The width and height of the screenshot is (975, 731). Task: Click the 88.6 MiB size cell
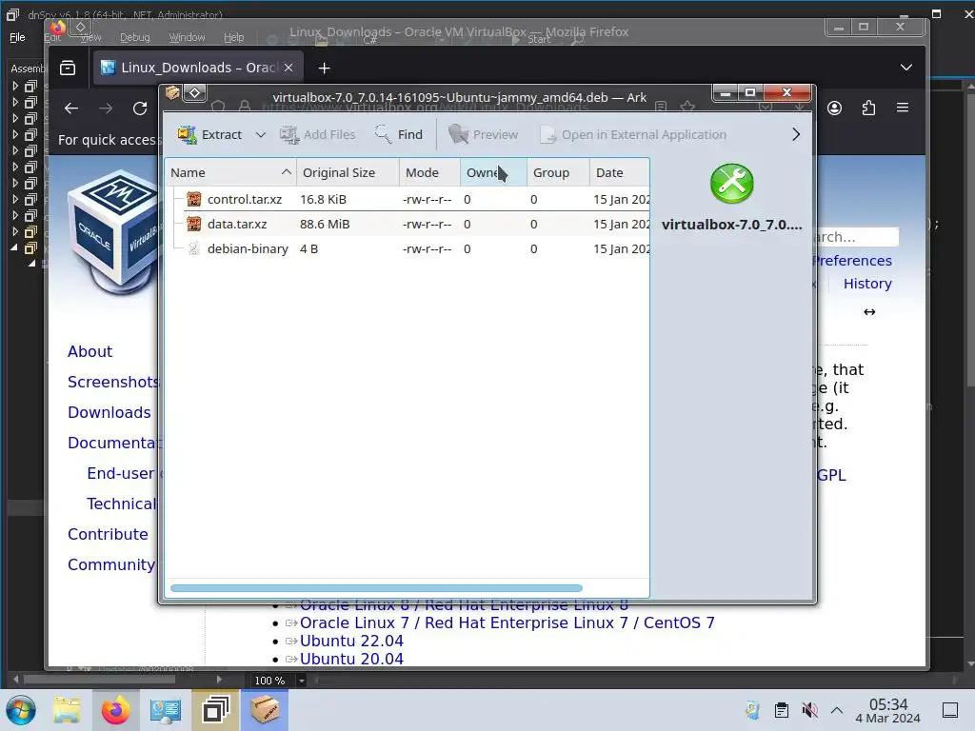point(325,225)
